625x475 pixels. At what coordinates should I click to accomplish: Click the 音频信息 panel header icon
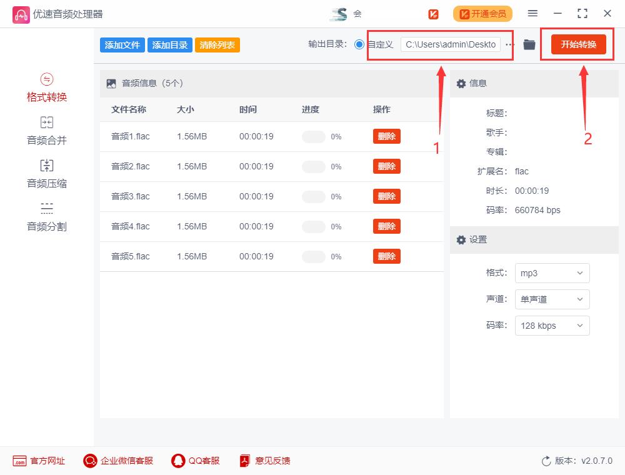(x=111, y=82)
